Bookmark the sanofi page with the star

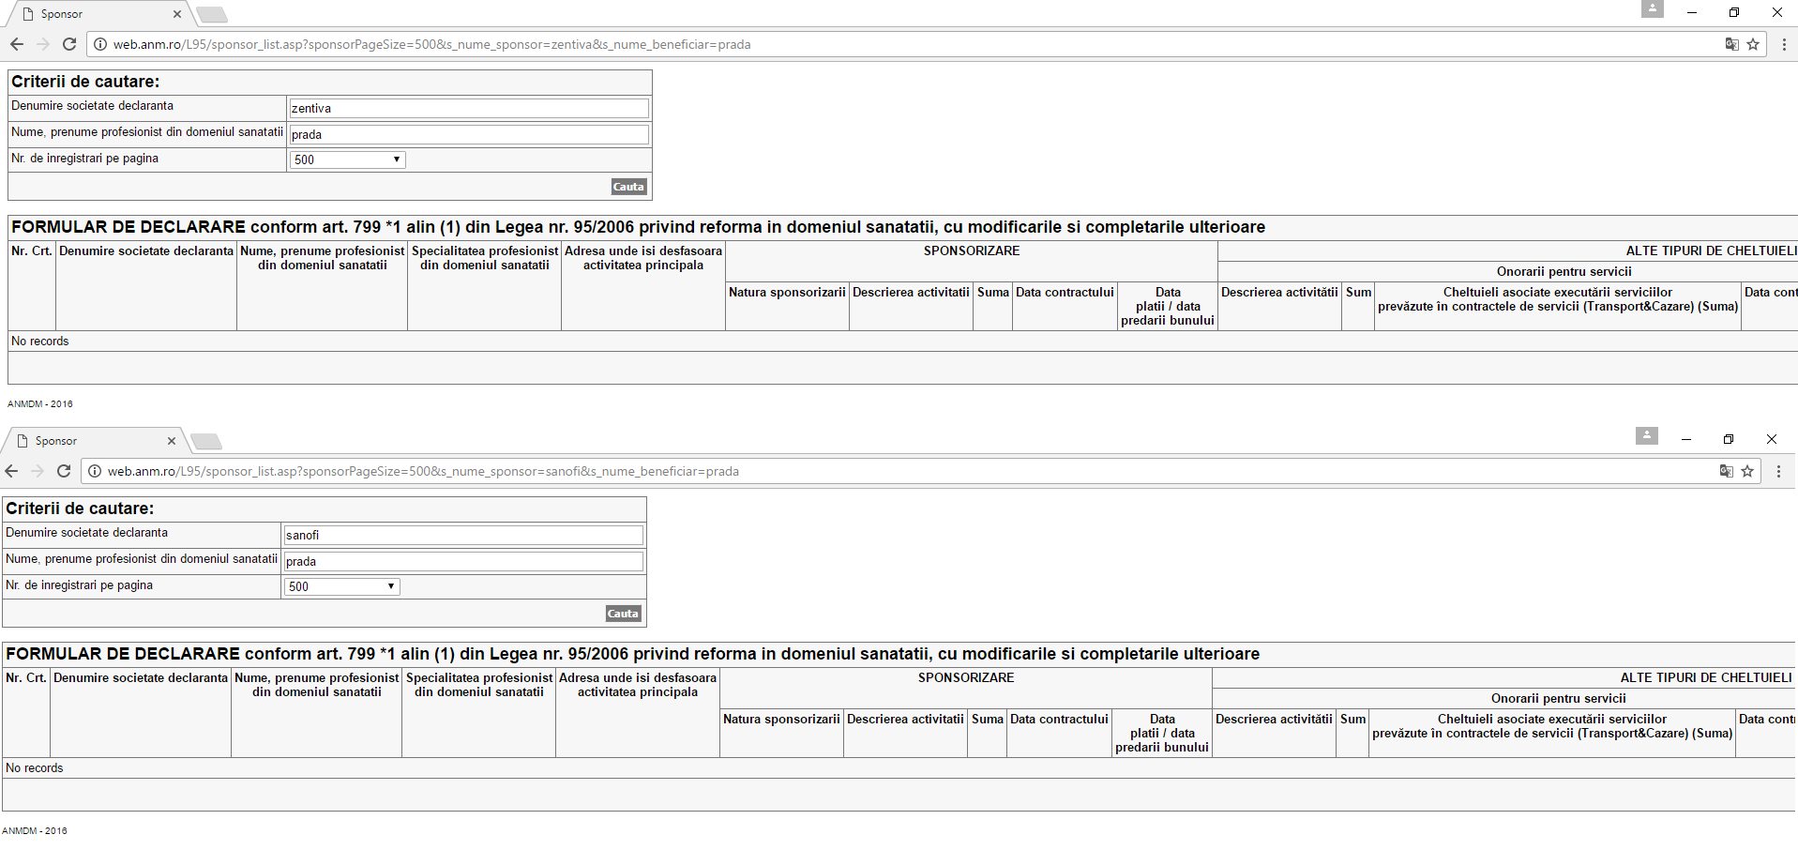pos(1747,471)
